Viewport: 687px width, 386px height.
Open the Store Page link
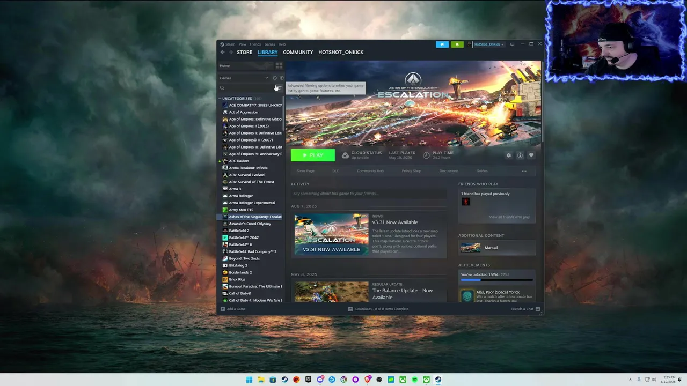click(305, 171)
